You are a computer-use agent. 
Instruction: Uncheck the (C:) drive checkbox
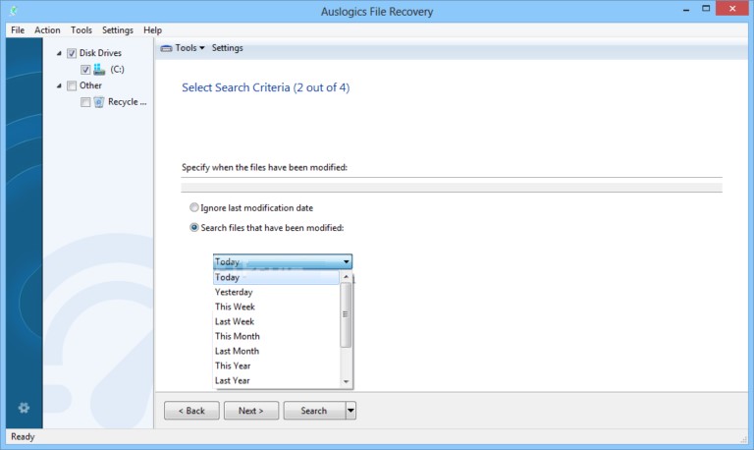click(x=85, y=70)
